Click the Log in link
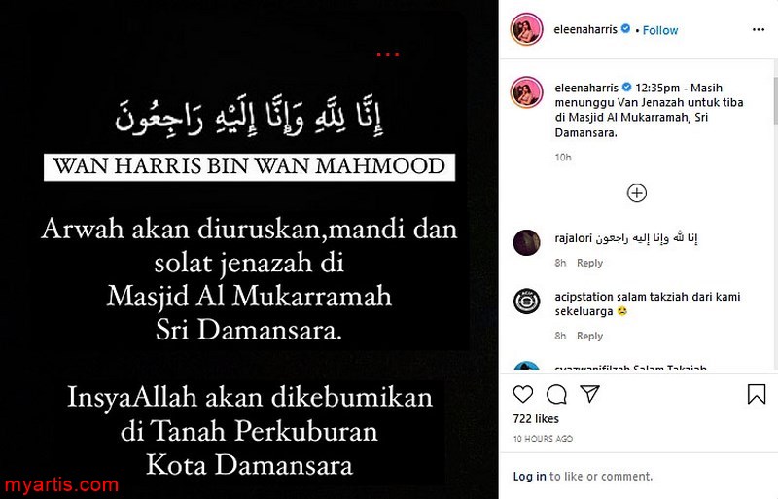 [529, 477]
